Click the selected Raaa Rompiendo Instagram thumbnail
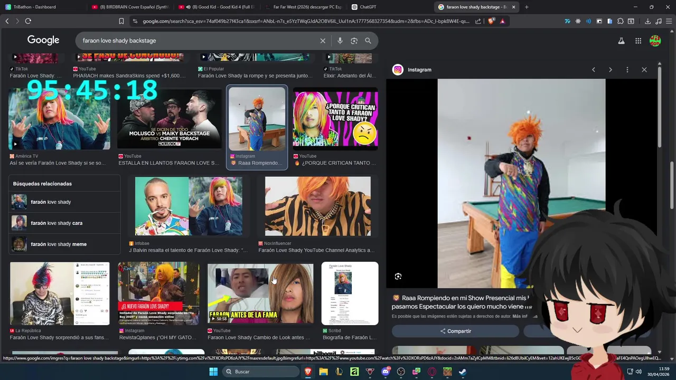676x380 pixels. (257, 119)
